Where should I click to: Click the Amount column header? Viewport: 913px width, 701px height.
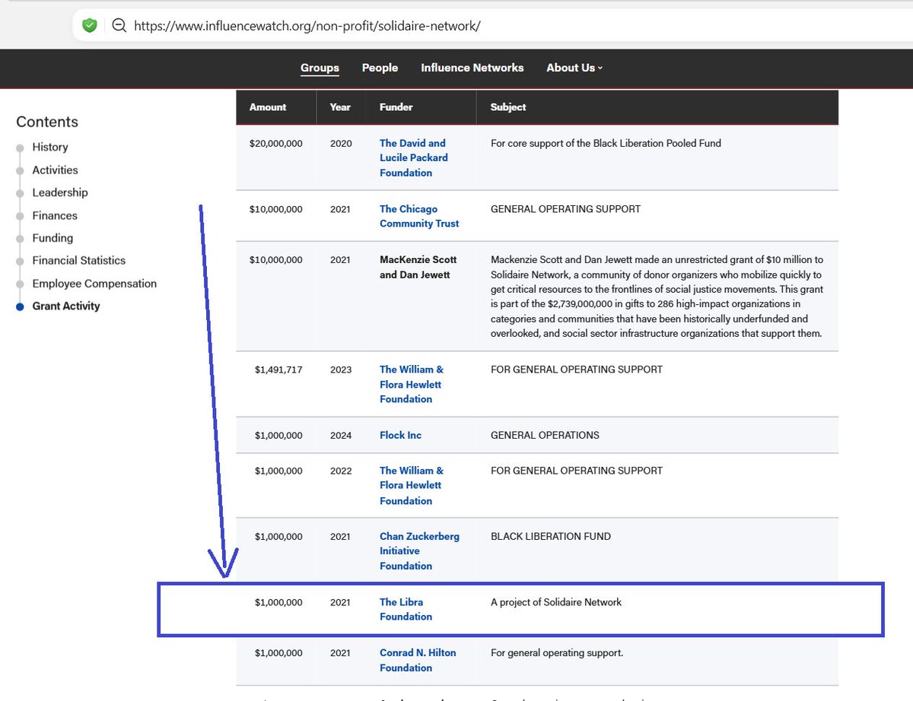(x=268, y=107)
